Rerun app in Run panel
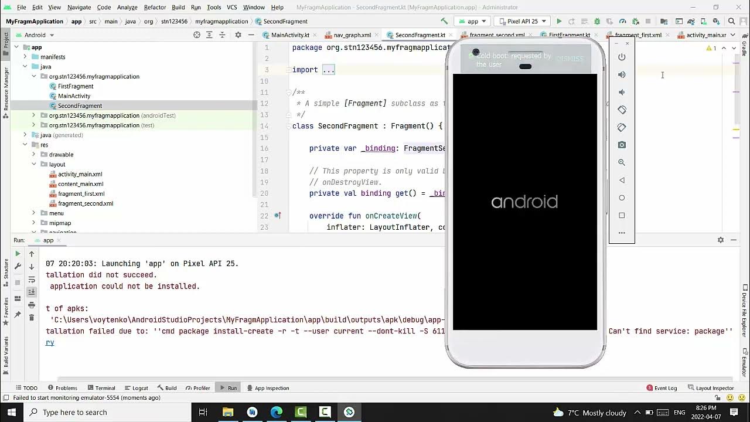This screenshot has height=422, width=750. pyautogui.click(x=18, y=254)
